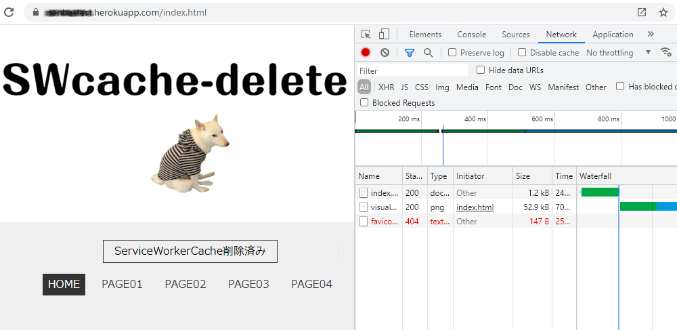Open the No throttling dropdown
Image resolution: width=677 pixels, height=330 pixels.
point(617,53)
